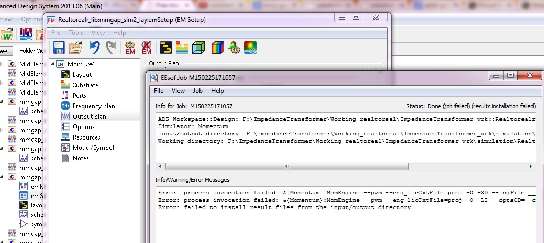The width and height of the screenshot is (544, 243).
Task: Open Model/Symbol in the EM Setup tree
Action: [x=93, y=147]
